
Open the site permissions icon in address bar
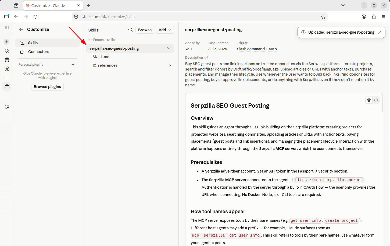click(x=84, y=17)
